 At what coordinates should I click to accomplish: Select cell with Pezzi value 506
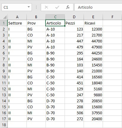point(74,113)
